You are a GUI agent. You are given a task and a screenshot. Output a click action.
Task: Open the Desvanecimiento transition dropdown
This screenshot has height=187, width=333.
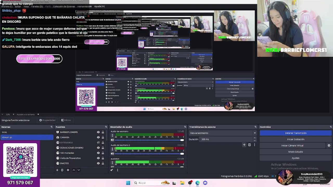(x=223, y=133)
